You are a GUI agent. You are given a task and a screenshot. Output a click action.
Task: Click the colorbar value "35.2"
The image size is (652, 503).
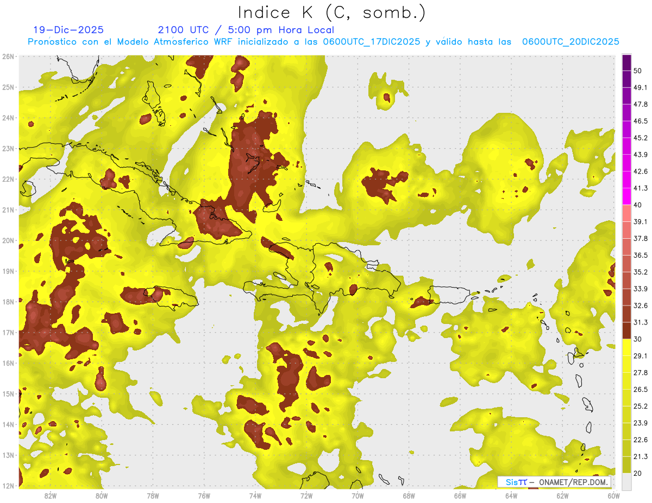click(640, 272)
